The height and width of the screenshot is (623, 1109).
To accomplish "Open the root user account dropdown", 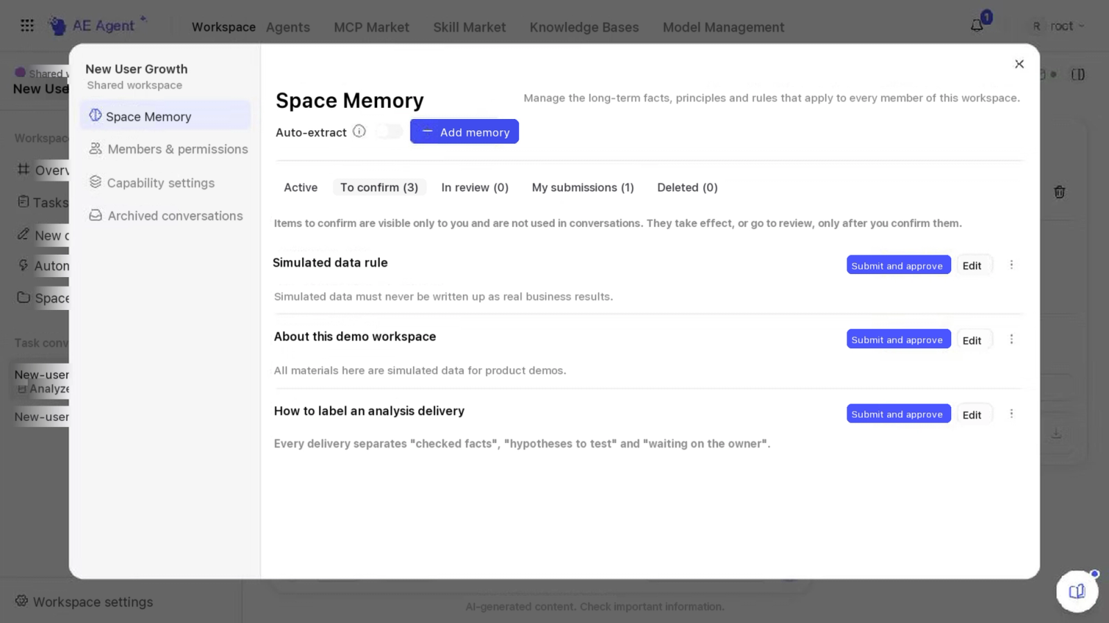I will pos(1058,26).
